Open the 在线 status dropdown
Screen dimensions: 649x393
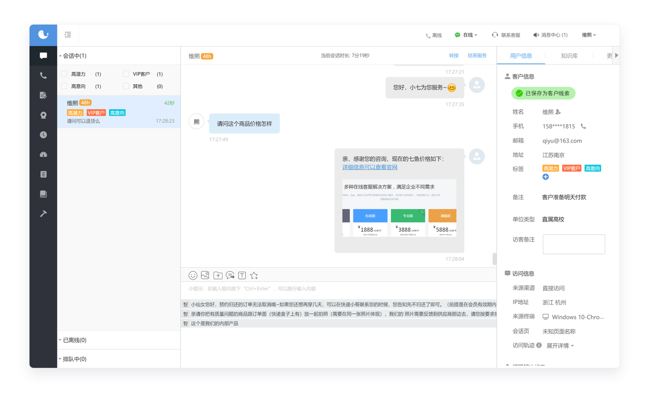point(466,35)
